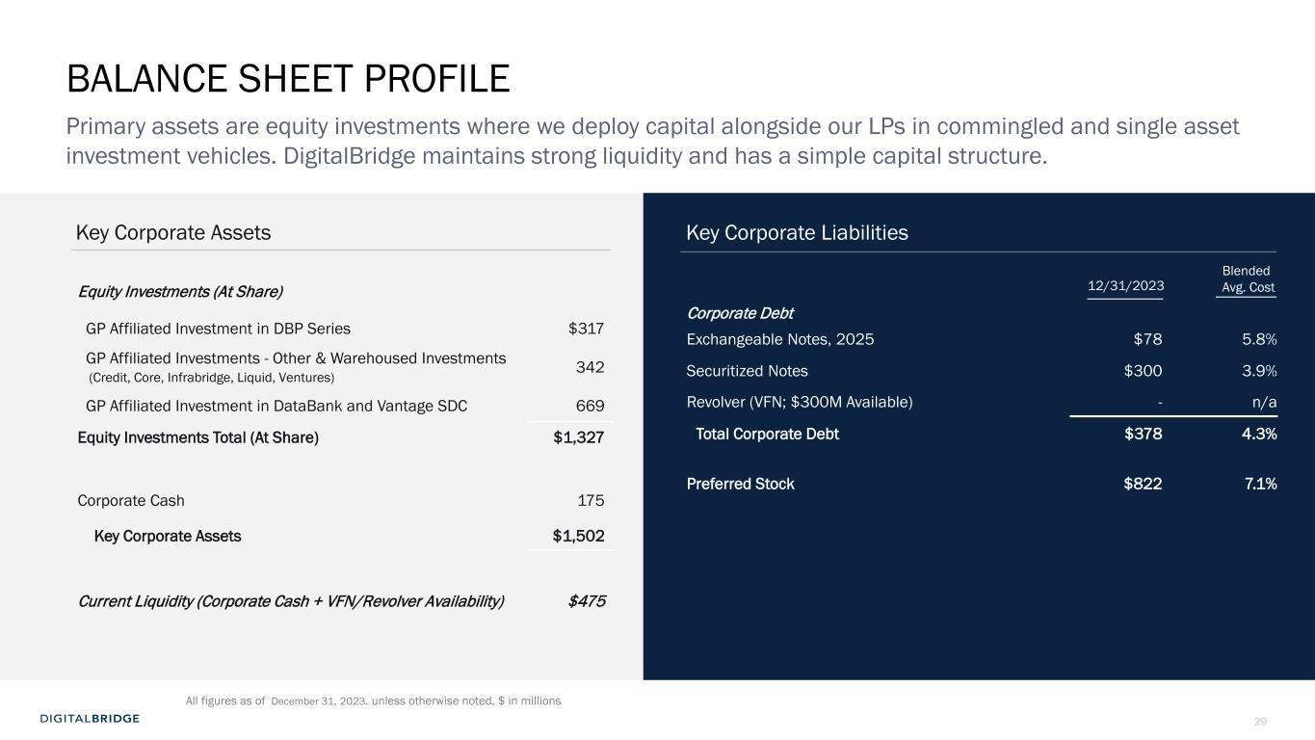Click the footnote about figures as of December 31
Image resolution: width=1315 pixels, height=740 pixels.
tap(373, 701)
